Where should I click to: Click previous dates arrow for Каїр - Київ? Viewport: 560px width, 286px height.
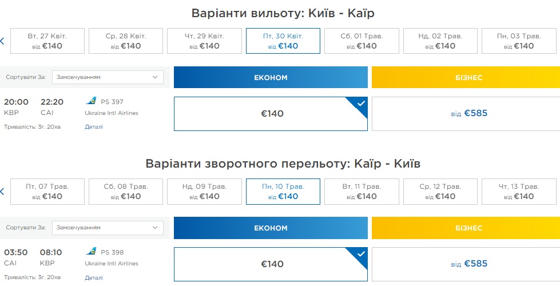coord(2,192)
